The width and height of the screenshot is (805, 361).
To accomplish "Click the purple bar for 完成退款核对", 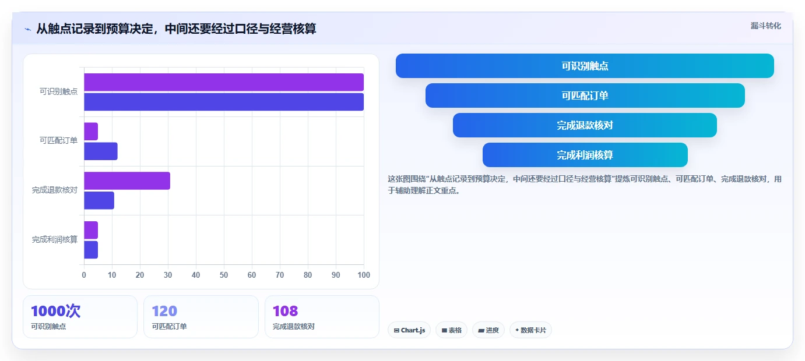I will tap(127, 180).
